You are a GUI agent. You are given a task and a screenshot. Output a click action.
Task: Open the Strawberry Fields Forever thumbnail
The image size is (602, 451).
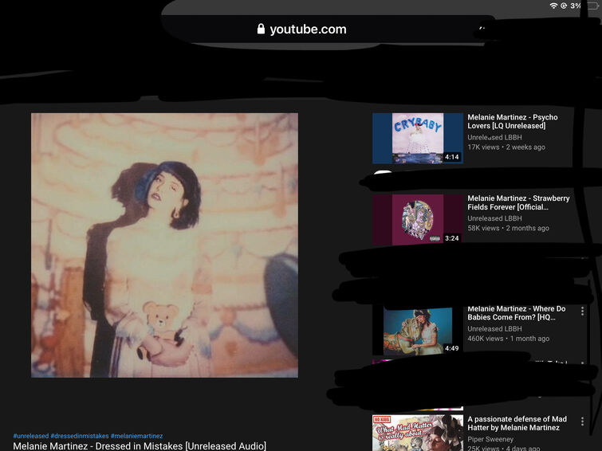418,220
